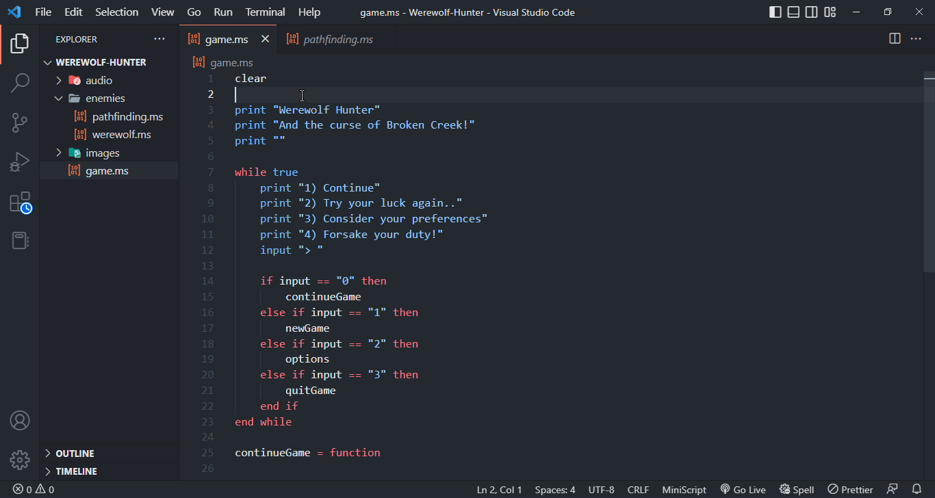Viewport: 935px width, 498px height.
Task: Open the Manage settings gear menu
Action: 20,460
